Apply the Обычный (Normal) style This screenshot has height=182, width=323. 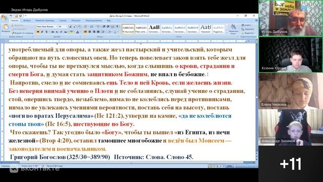coord(128,29)
